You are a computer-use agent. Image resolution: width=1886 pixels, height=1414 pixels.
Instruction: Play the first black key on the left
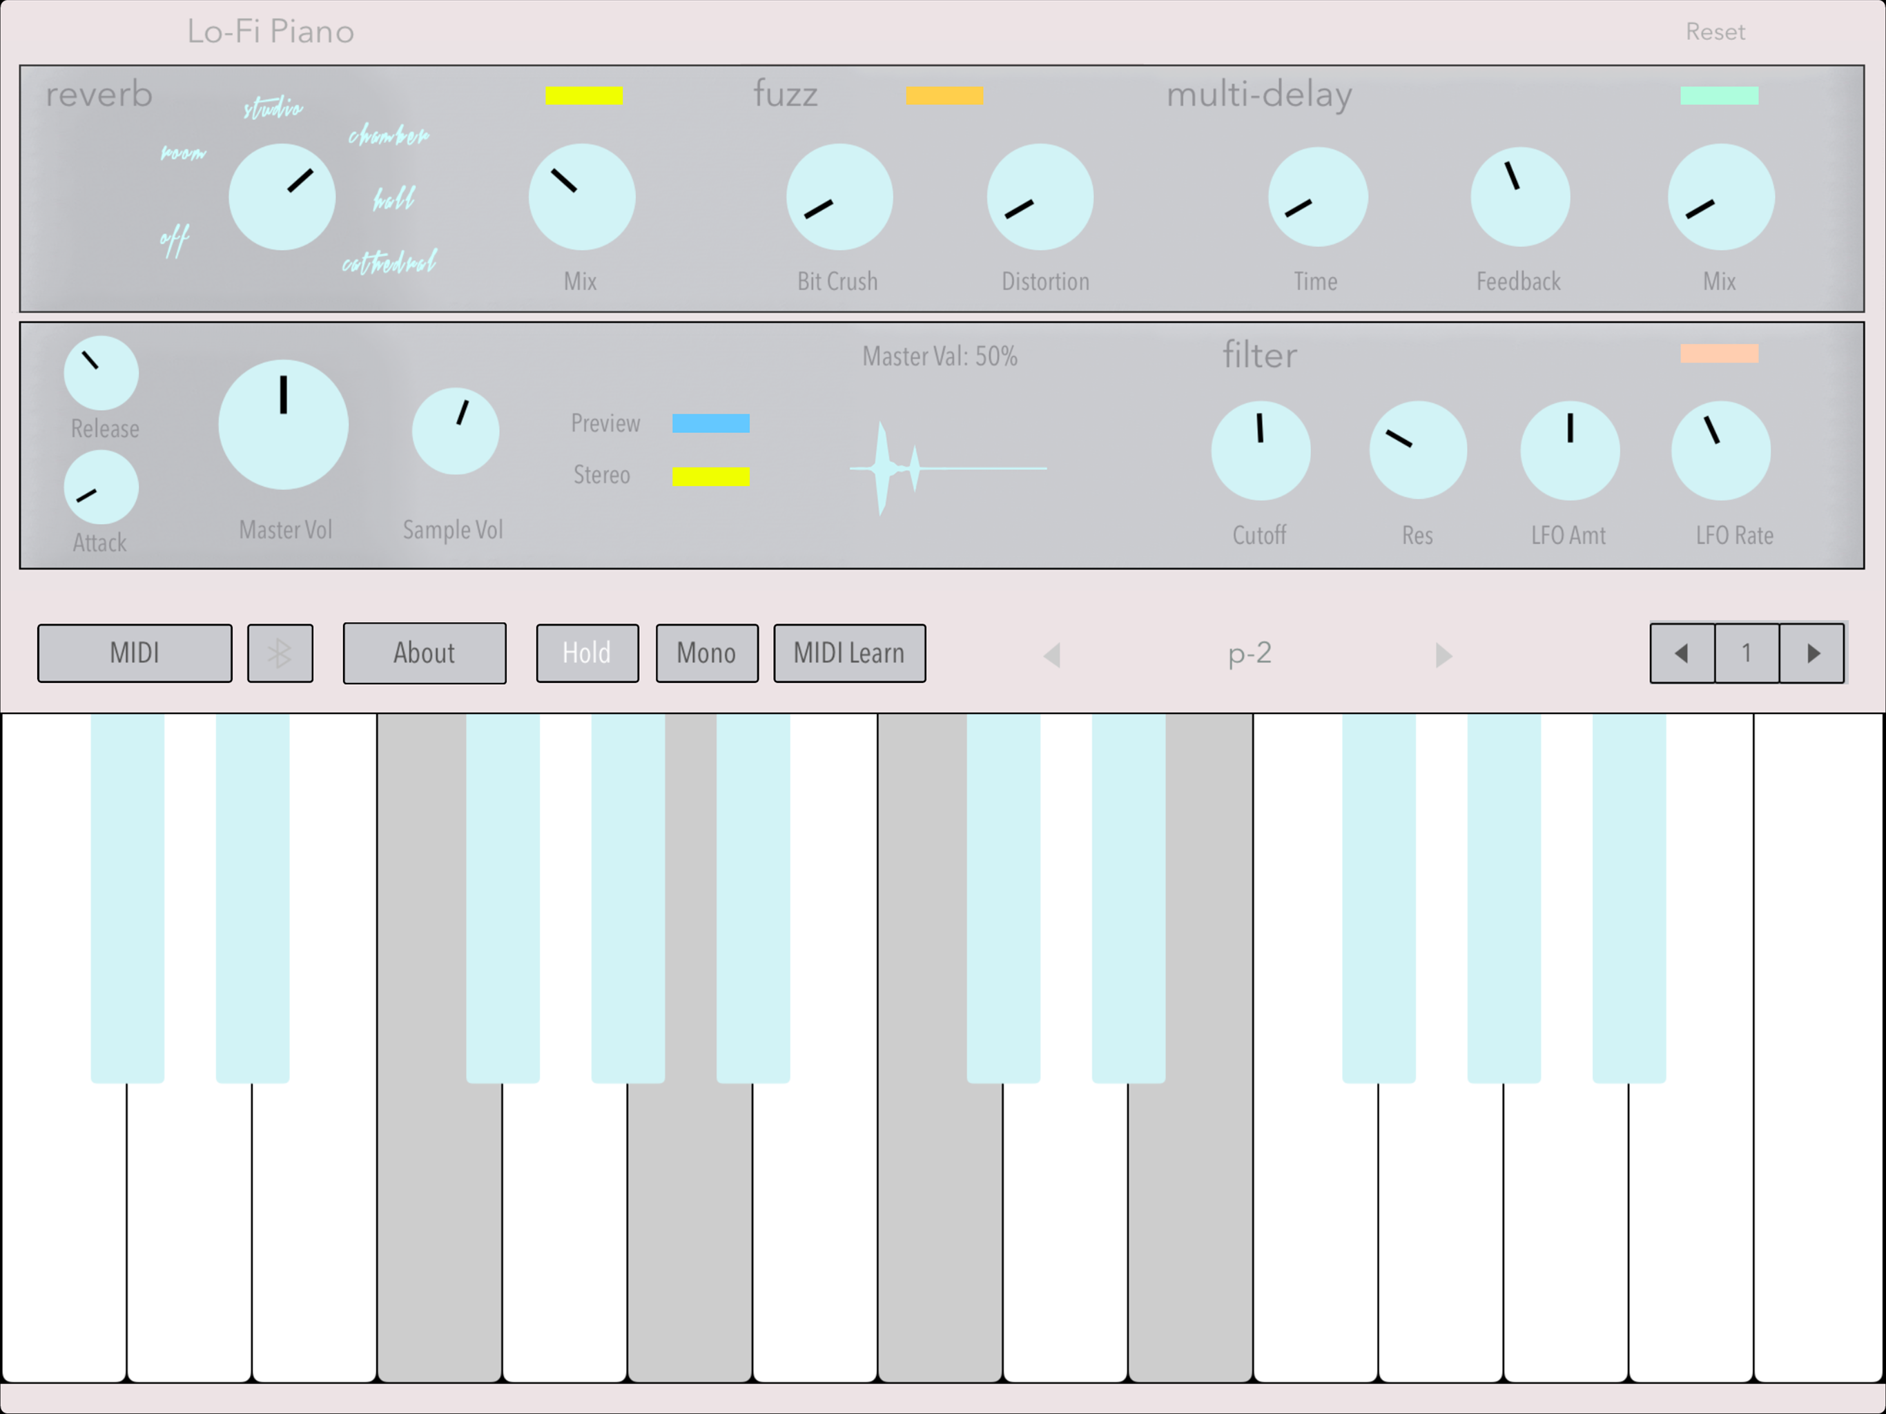(127, 899)
